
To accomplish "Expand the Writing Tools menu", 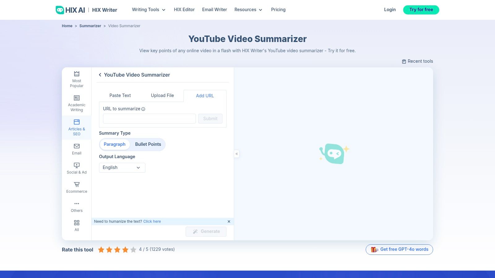I will (x=148, y=10).
